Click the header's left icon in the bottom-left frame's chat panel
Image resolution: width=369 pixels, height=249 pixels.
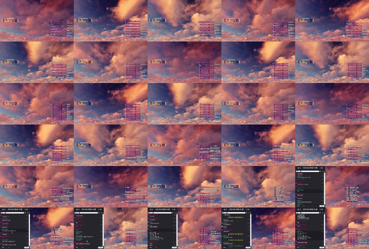click(2, 210)
